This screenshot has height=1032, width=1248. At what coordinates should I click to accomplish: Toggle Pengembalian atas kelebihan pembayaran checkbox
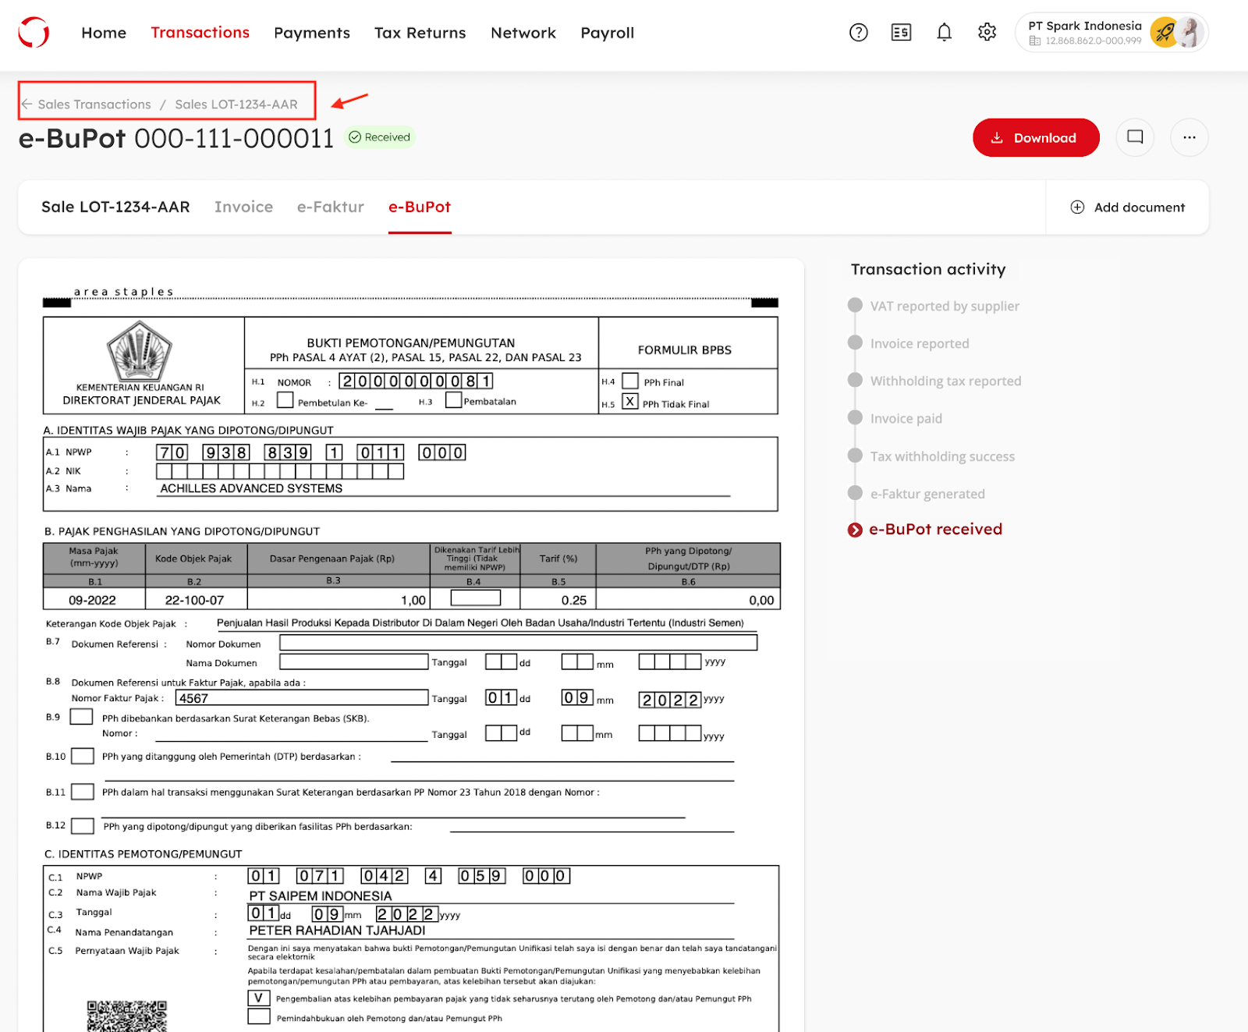click(x=259, y=998)
